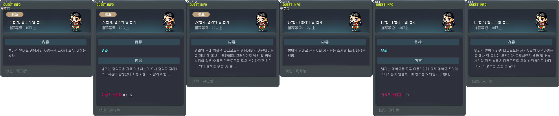559x116 pixels.
Task: Open the 넬라 link in 2614-1 panel with 职业 badge
Action: point(105,50)
